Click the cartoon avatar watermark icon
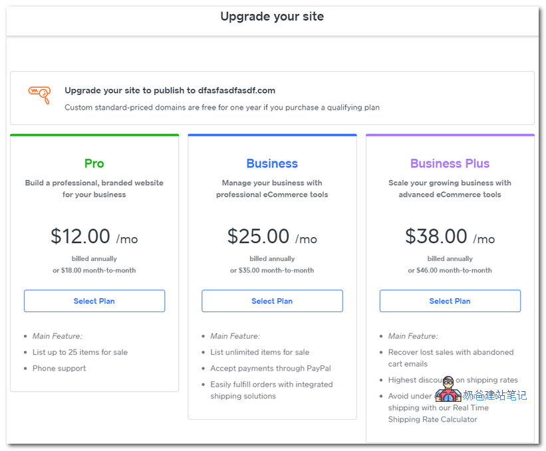Viewport: 546px width, 451px height. click(x=448, y=389)
